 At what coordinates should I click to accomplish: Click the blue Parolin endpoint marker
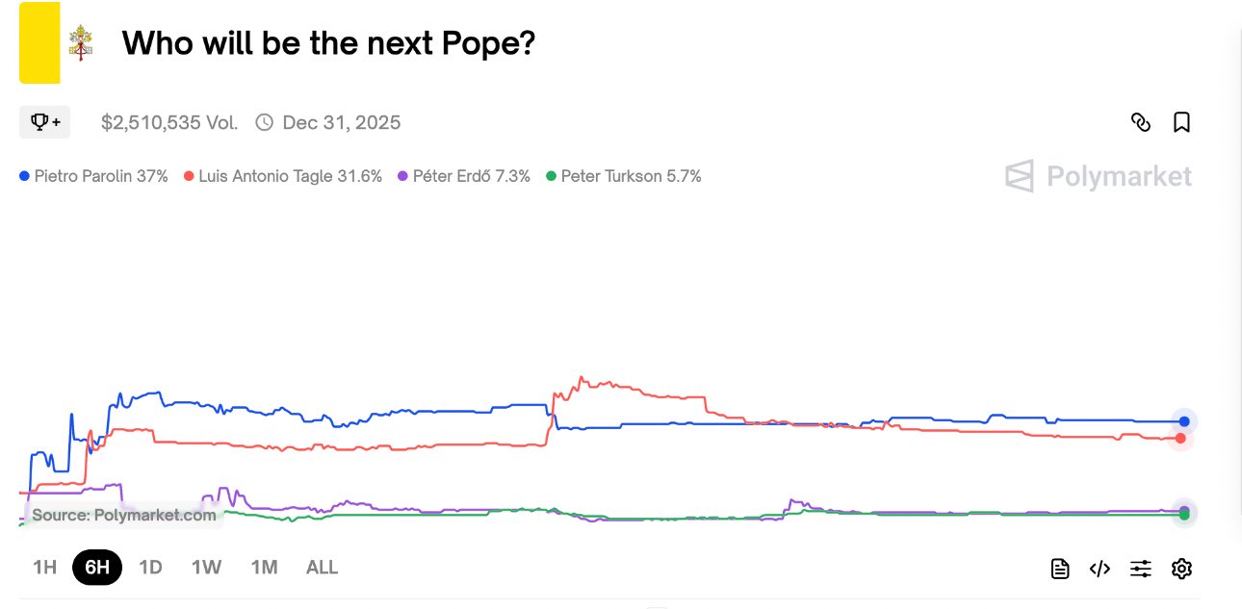[x=1184, y=421]
